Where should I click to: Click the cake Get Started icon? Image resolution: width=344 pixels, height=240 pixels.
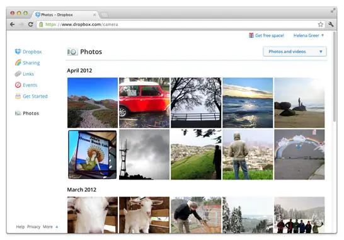click(x=18, y=96)
